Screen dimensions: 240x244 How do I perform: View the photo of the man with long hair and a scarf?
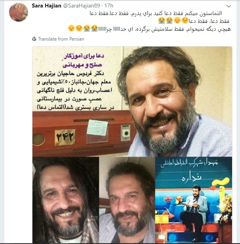tap(66, 200)
